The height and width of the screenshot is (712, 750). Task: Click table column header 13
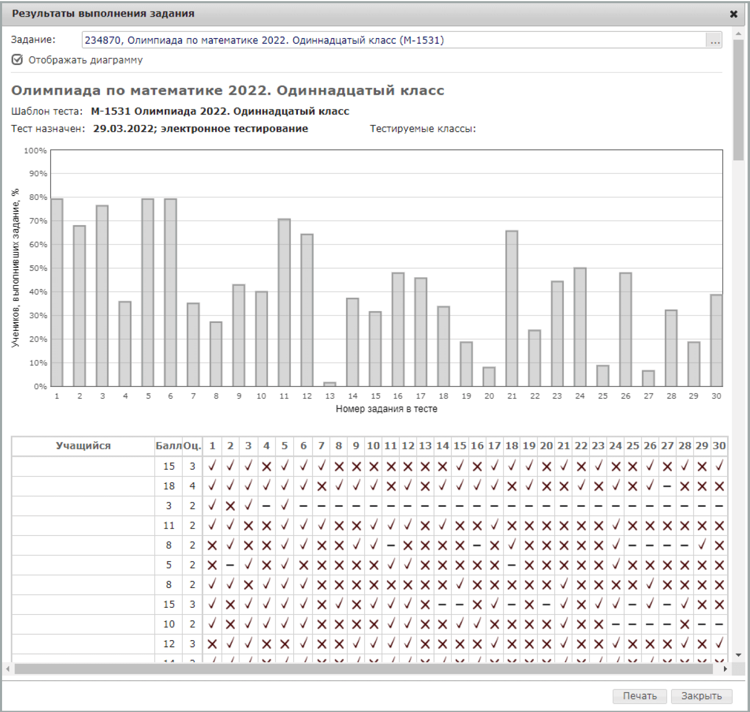(x=425, y=446)
